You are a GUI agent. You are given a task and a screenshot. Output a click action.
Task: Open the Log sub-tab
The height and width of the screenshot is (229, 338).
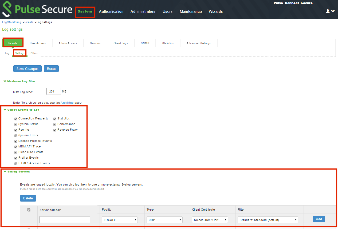7,53
